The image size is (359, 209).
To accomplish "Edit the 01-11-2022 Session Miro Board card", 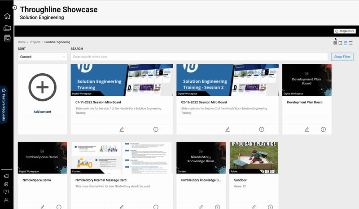I will (122, 129).
